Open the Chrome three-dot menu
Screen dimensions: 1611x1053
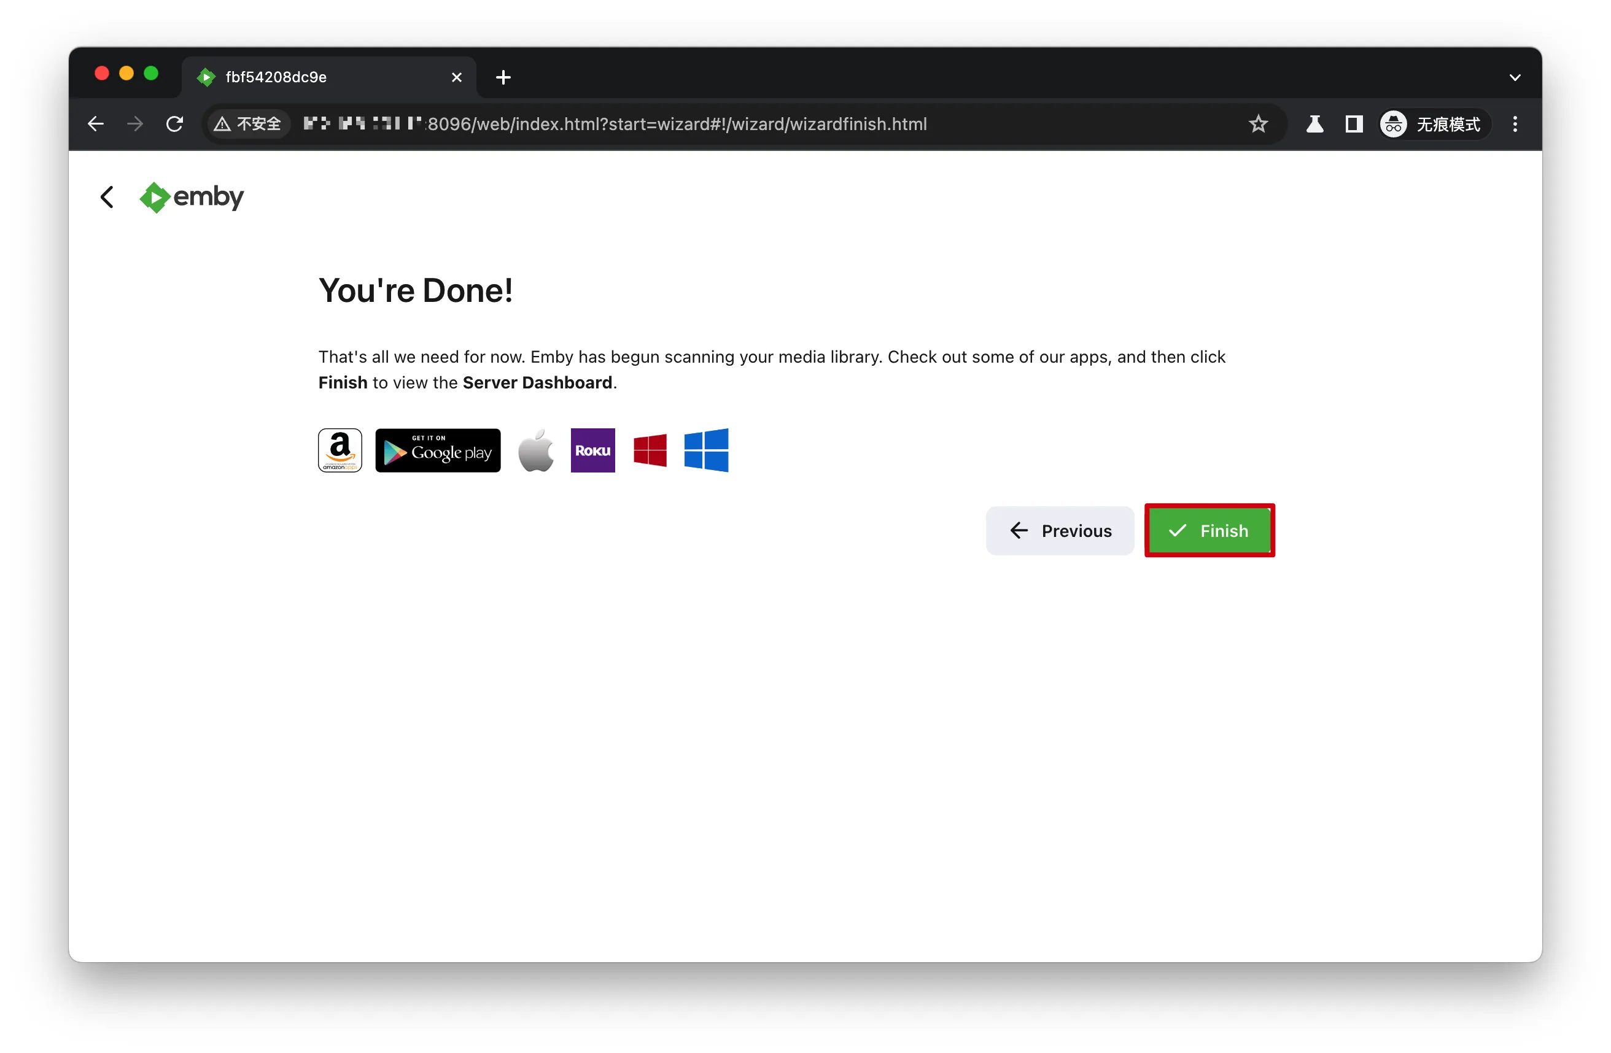[x=1515, y=124]
